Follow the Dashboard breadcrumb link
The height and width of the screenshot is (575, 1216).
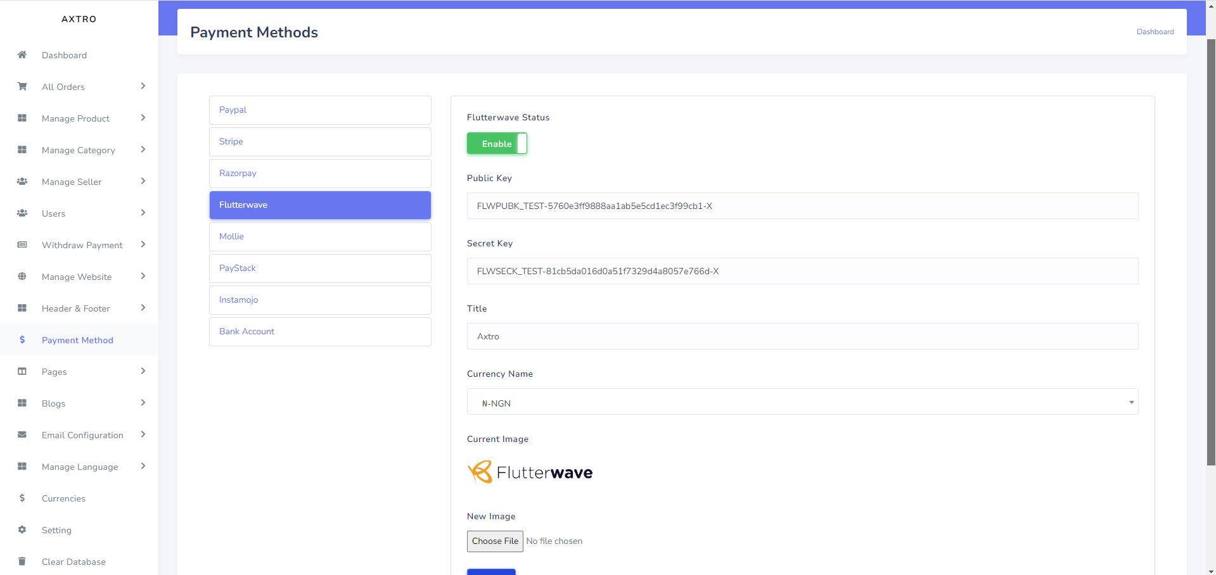coord(1155,32)
